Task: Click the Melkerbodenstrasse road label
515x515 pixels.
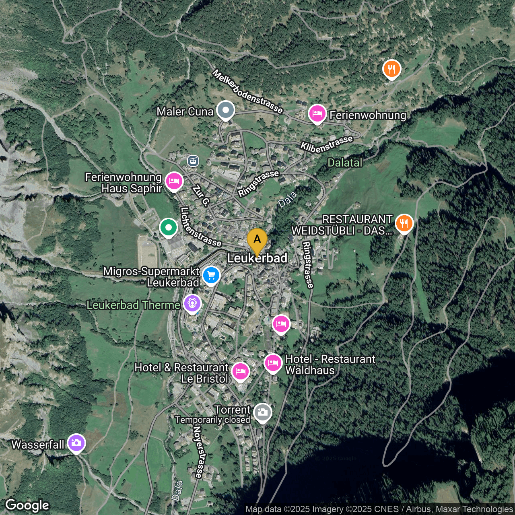Action: [248, 92]
